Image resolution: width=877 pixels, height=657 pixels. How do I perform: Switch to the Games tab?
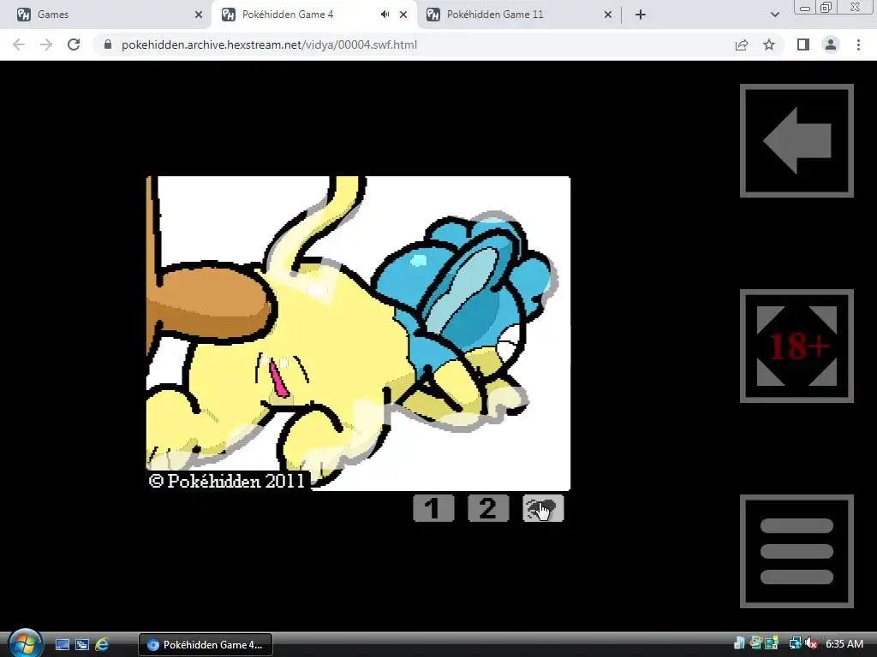[106, 15]
